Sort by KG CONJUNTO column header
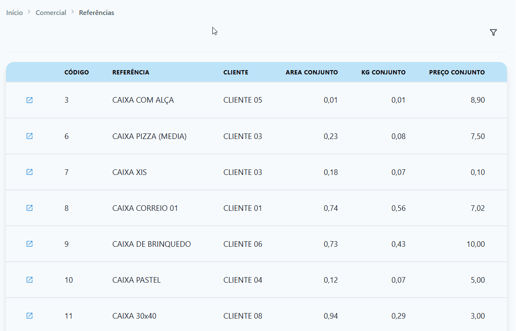The height and width of the screenshot is (331, 516). coord(383,72)
